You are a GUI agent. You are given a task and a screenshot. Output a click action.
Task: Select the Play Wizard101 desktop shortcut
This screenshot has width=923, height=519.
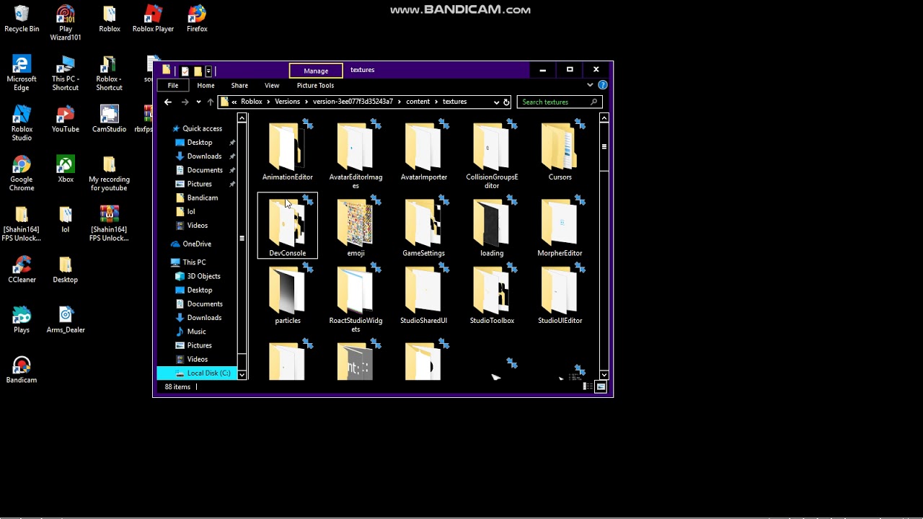coord(66,23)
